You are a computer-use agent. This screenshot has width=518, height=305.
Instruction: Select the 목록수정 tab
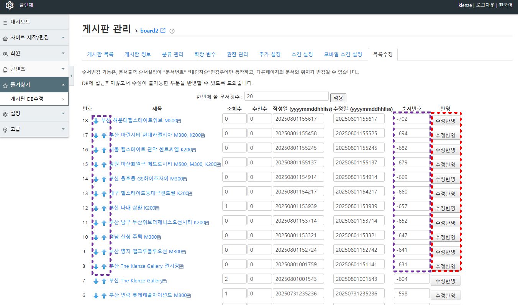pos(383,54)
